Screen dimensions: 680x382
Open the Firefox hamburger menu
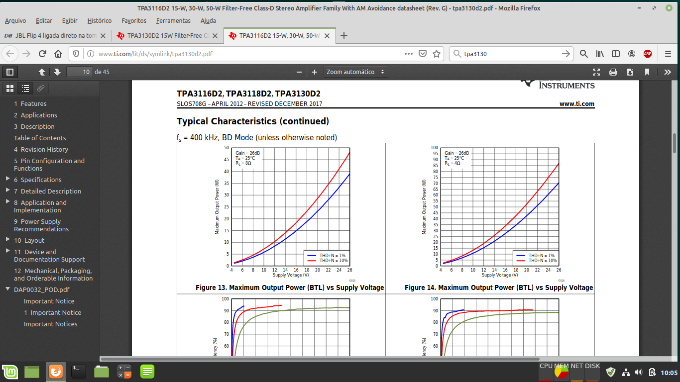(x=668, y=54)
